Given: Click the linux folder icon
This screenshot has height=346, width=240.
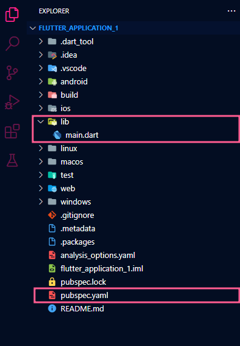Looking at the screenshot, I should point(52,148).
